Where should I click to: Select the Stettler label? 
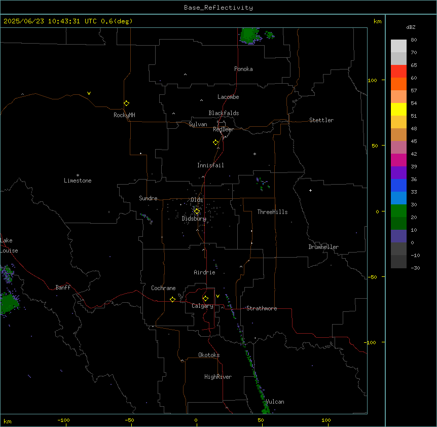click(321, 120)
